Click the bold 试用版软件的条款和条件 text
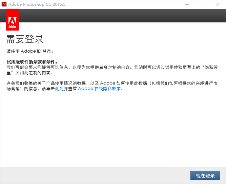The height and width of the screenshot is (184, 226). click(32, 62)
